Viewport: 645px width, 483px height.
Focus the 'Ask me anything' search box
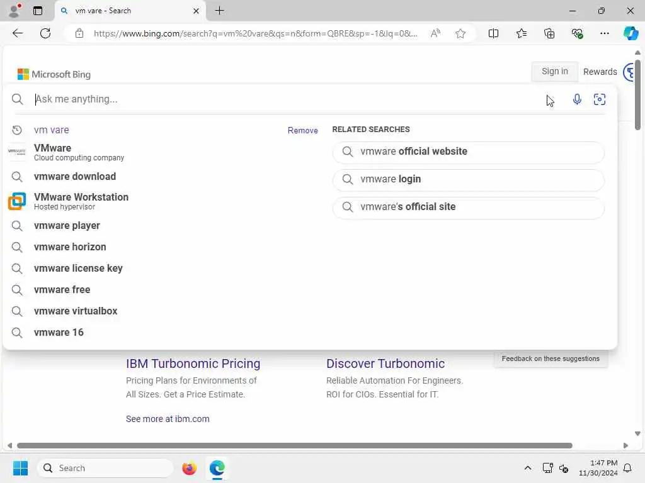[288, 99]
